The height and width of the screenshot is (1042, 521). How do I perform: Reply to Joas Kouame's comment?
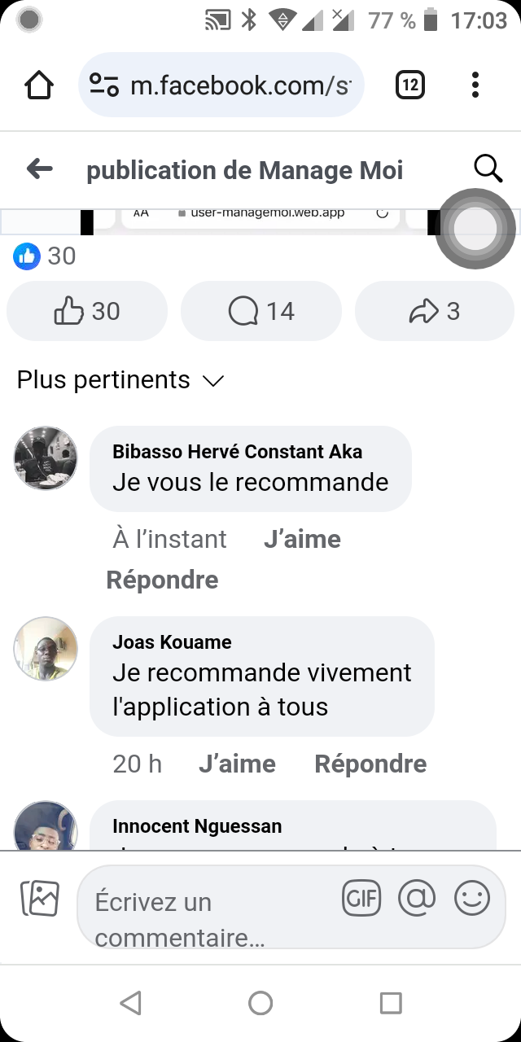pyautogui.click(x=370, y=764)
